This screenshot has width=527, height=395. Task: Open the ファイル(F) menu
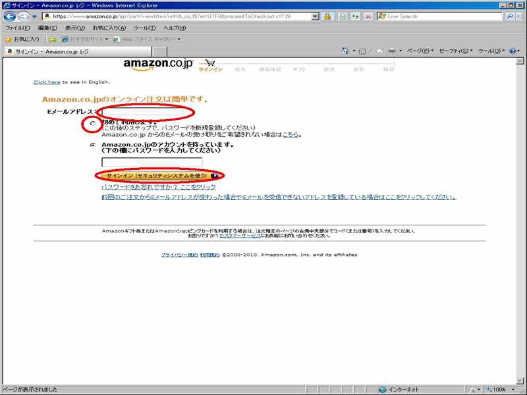pos(18,28)
